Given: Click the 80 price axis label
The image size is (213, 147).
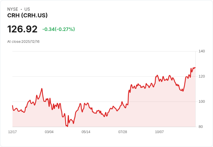Looking at the screenshot, I should (201, 127).
